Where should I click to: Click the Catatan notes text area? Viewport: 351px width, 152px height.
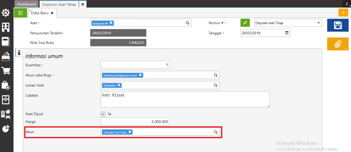click(185, 99)
